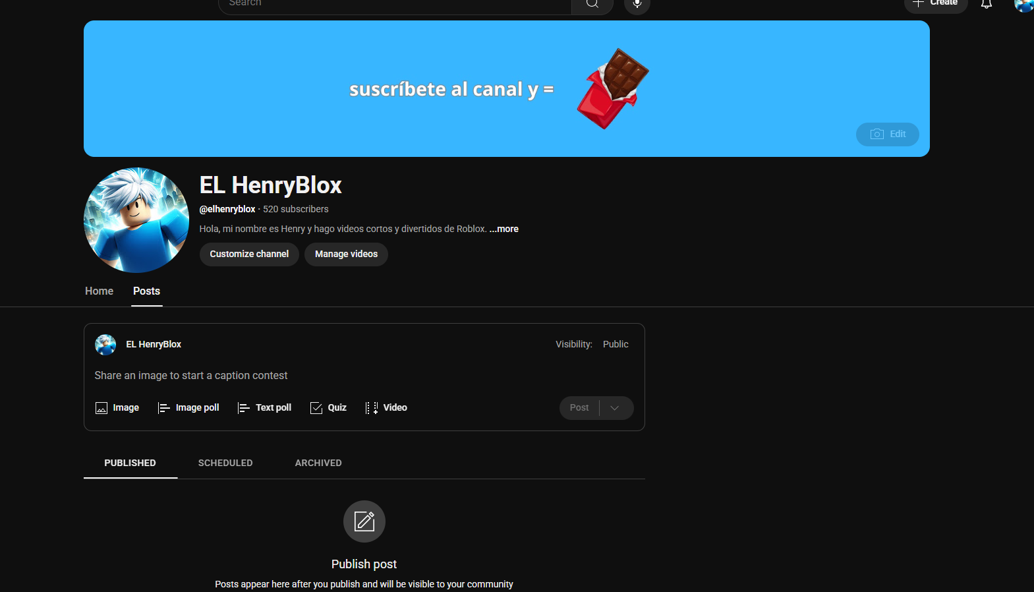This screenshot has height=592, width=1034.
Task: Open the Create menu button
Action: pos(936,4)
